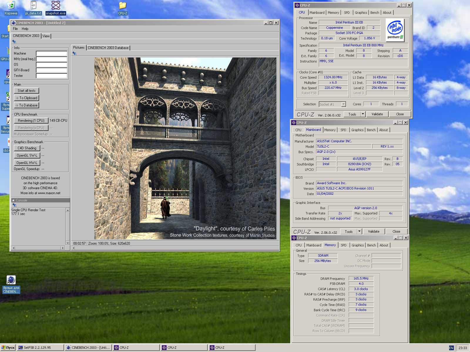Click the pin icon in the Console panel

pos(14,205)
